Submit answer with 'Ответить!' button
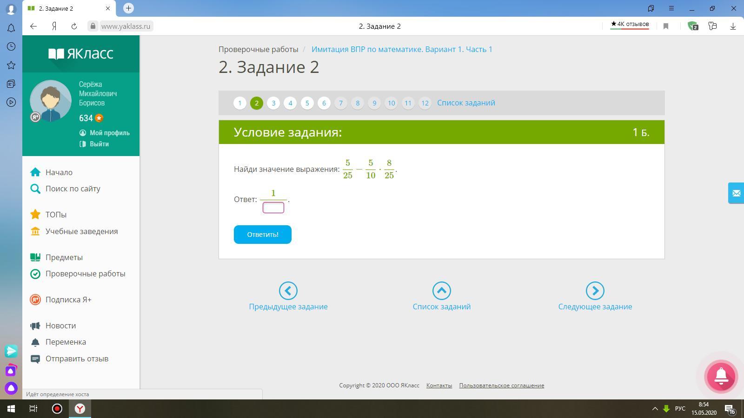This screenshot has height=418, width=744. click(x=263, y=235)
